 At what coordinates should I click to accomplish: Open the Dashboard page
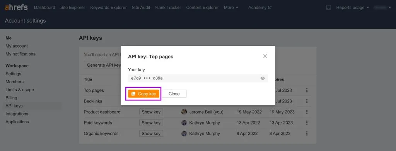[44, 8]
